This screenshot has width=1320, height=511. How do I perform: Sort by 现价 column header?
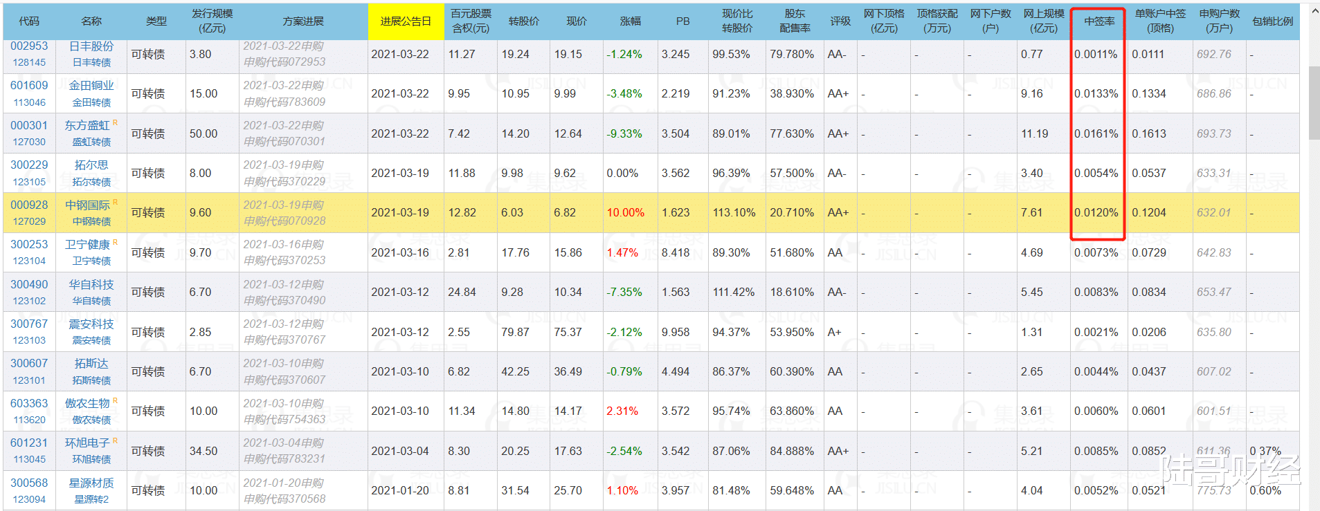577,21
